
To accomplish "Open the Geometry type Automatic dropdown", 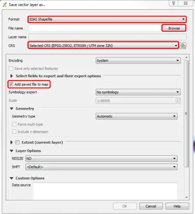I will (x=136, y=116).
